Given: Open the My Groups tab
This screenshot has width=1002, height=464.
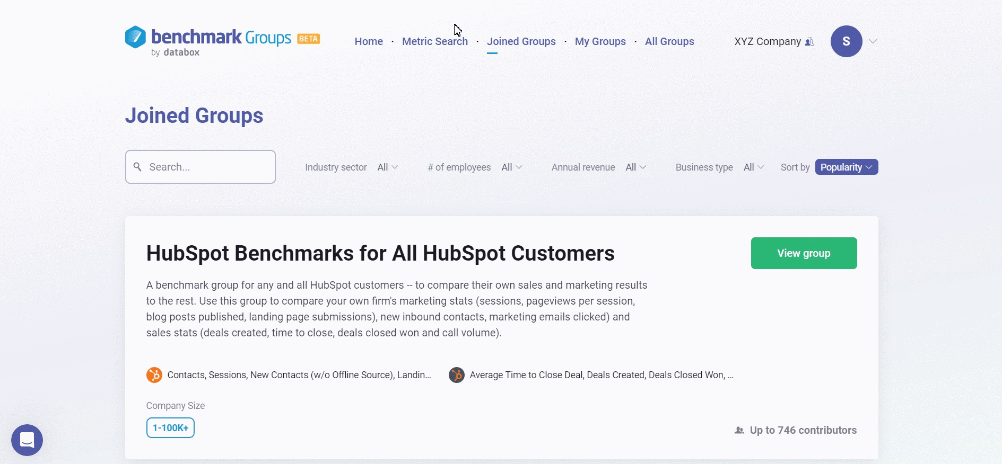Looking at the screenshot, I should 600,41.
